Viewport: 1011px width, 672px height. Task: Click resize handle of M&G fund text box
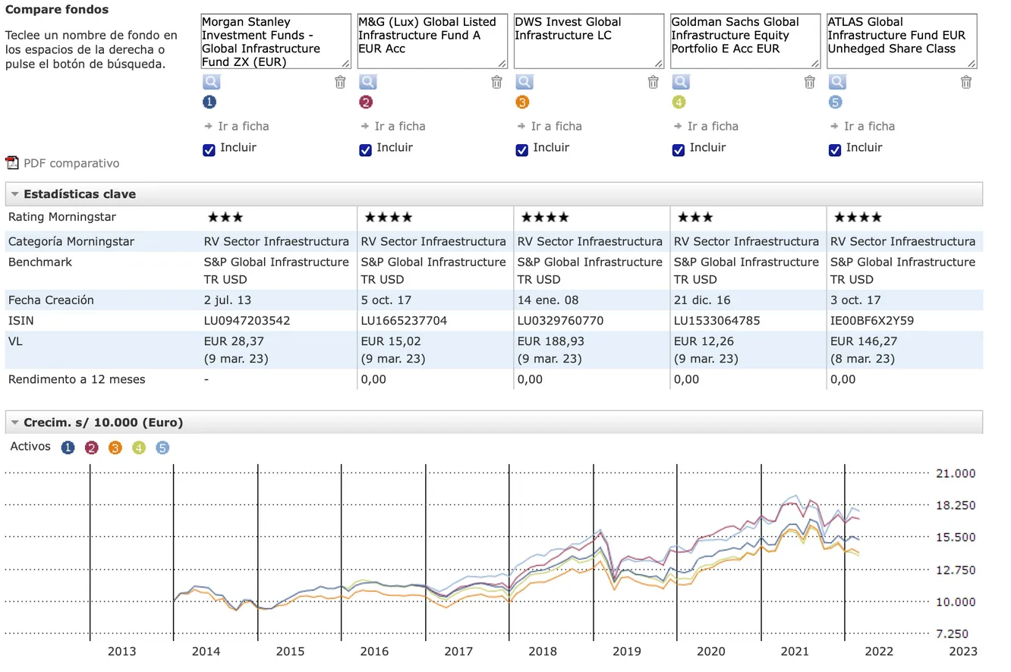pos(502,64)
